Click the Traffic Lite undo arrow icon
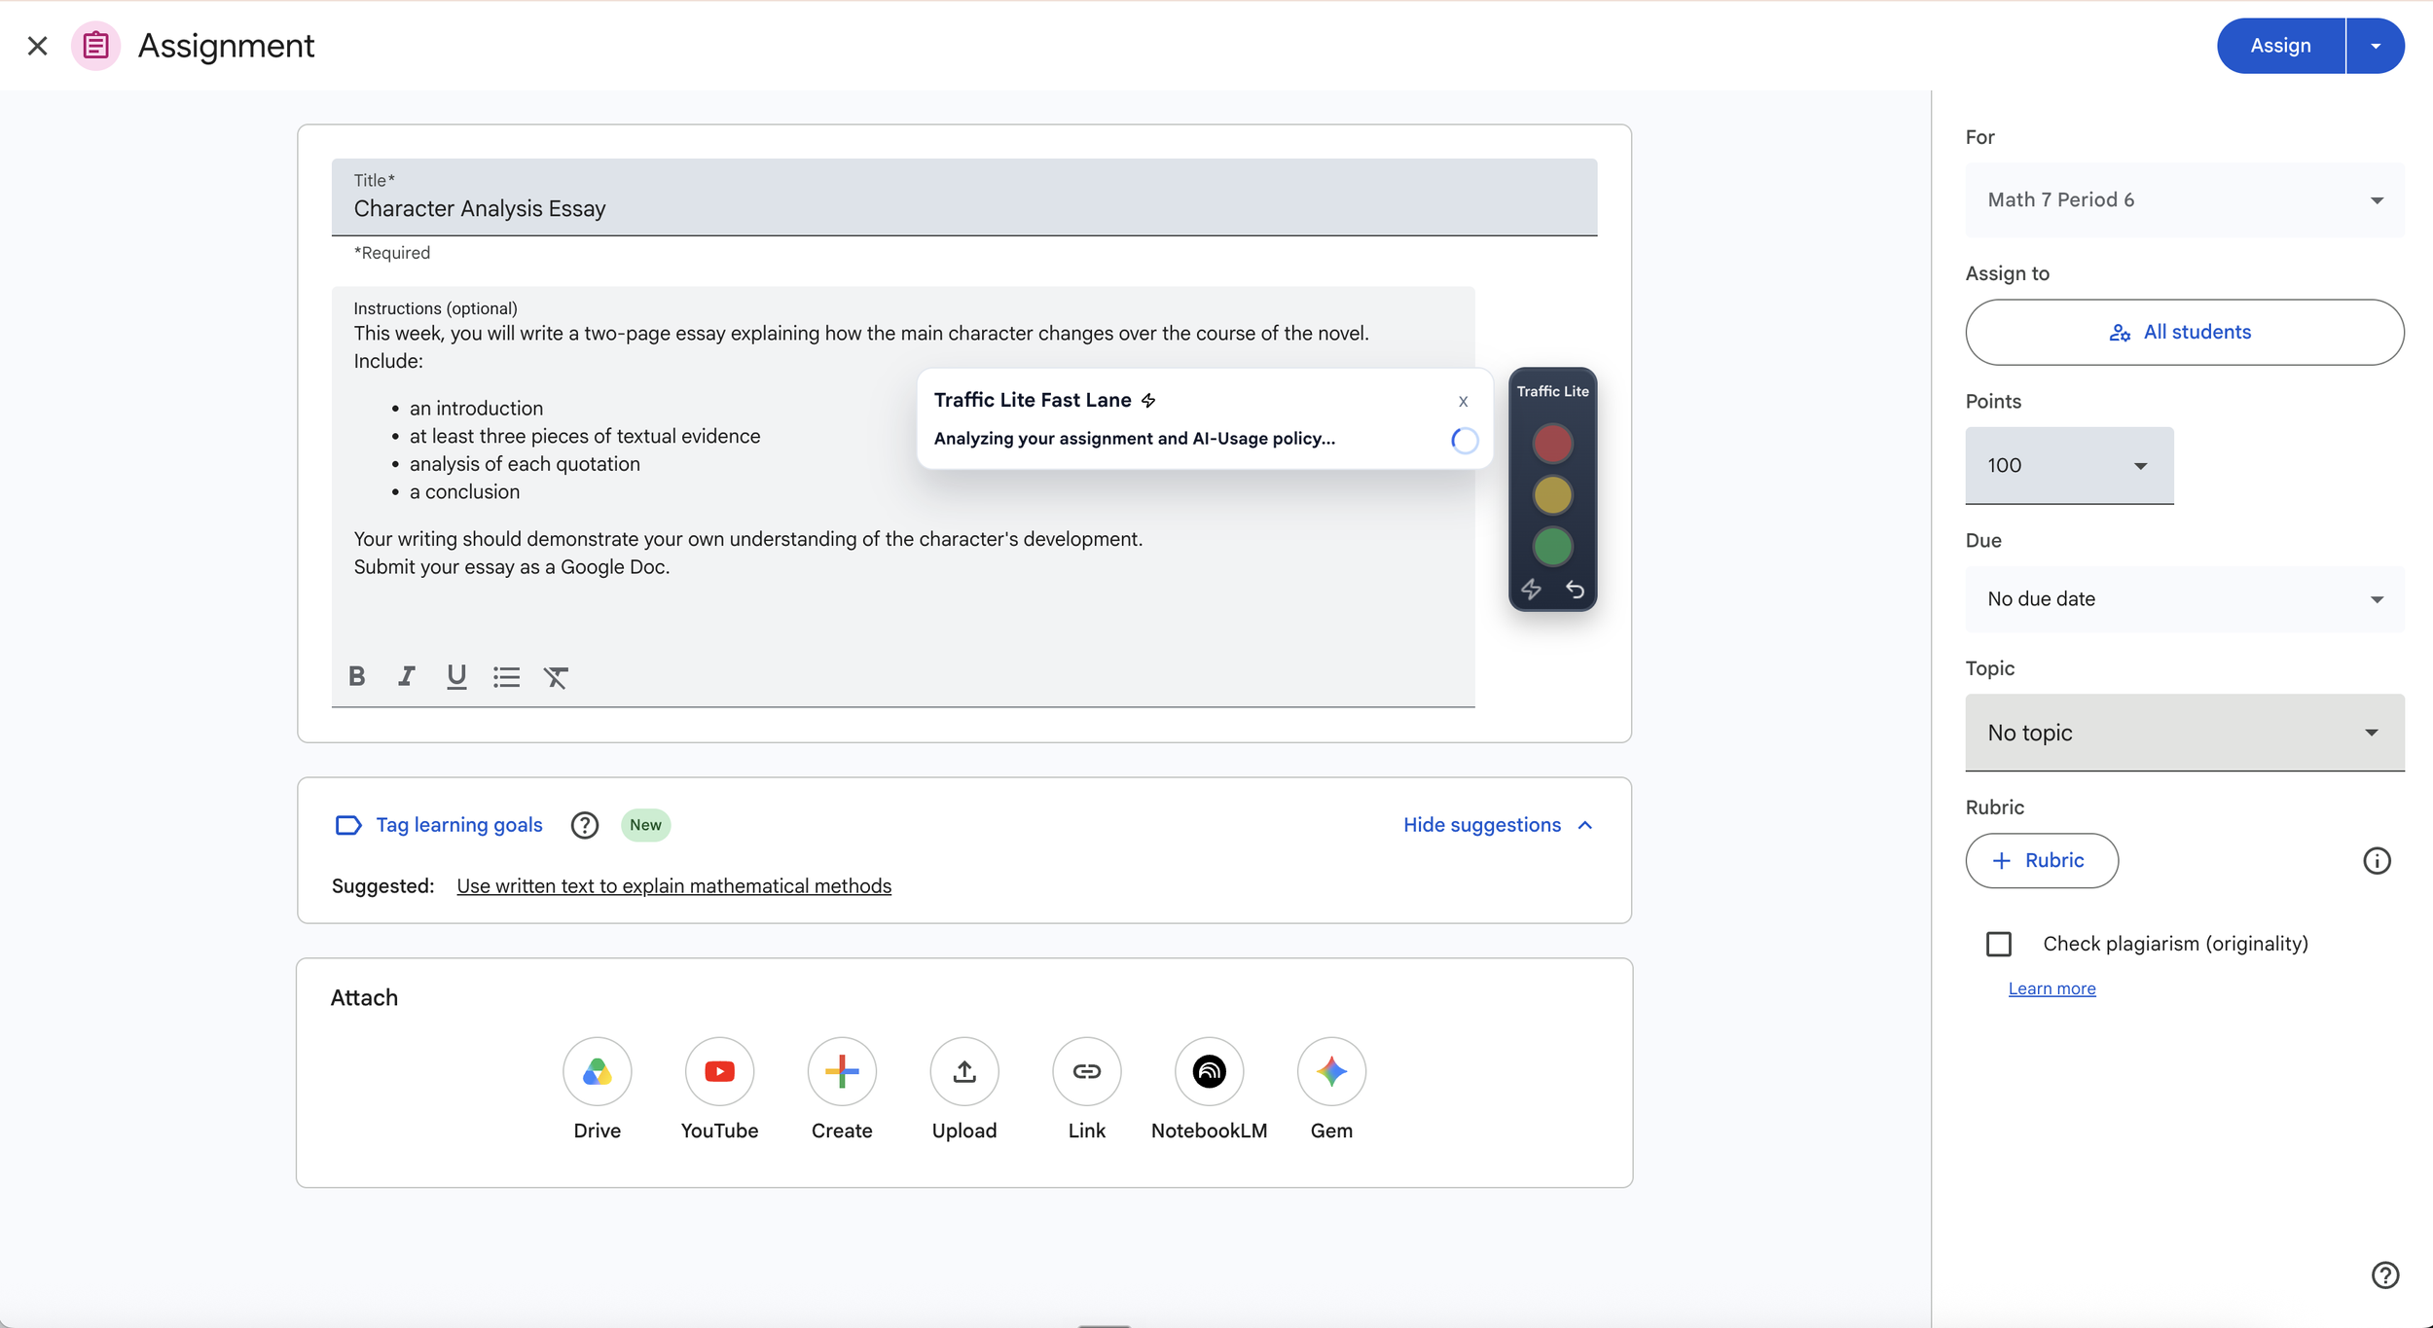The image size is (2433, 1328). [1575, 590]
